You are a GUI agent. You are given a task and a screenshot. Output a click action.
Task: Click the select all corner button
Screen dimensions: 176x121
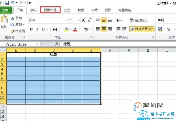pyautogui.click(x=3, y=50)
